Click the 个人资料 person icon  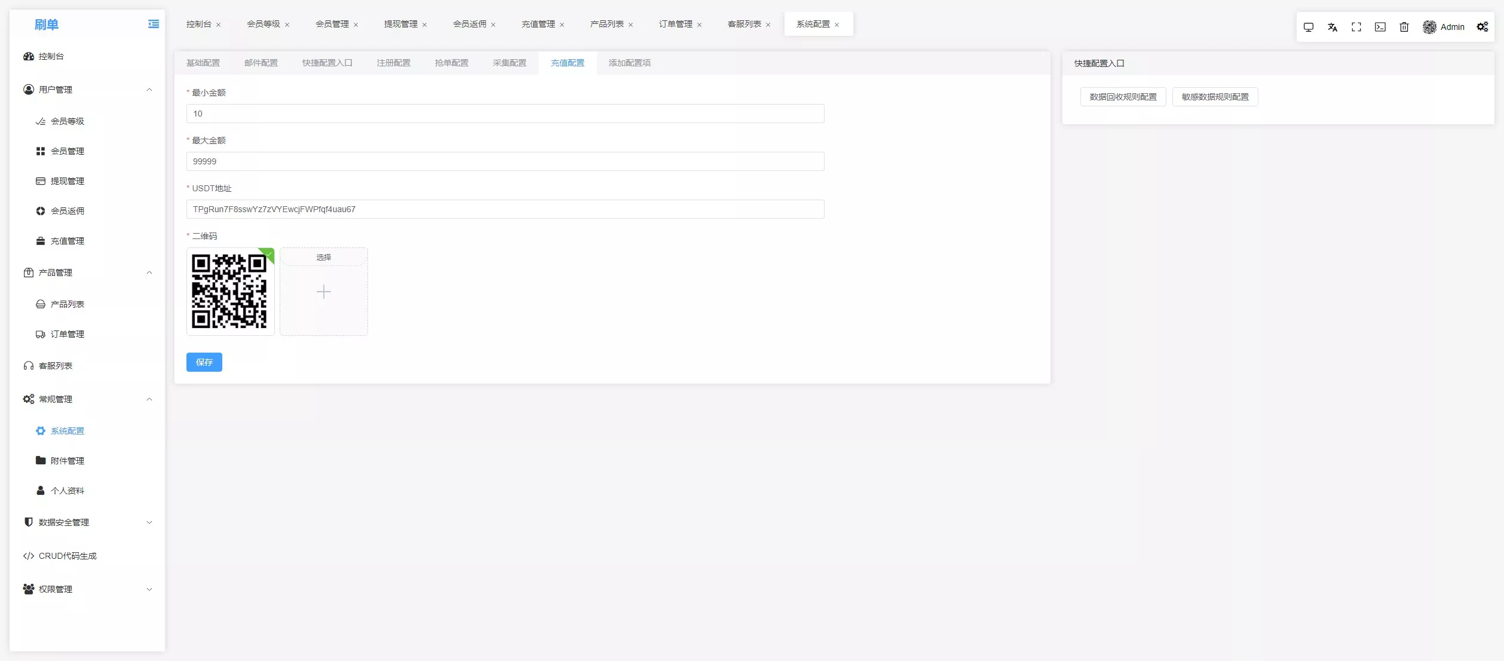pyautogui.click(x=41, y=491)
